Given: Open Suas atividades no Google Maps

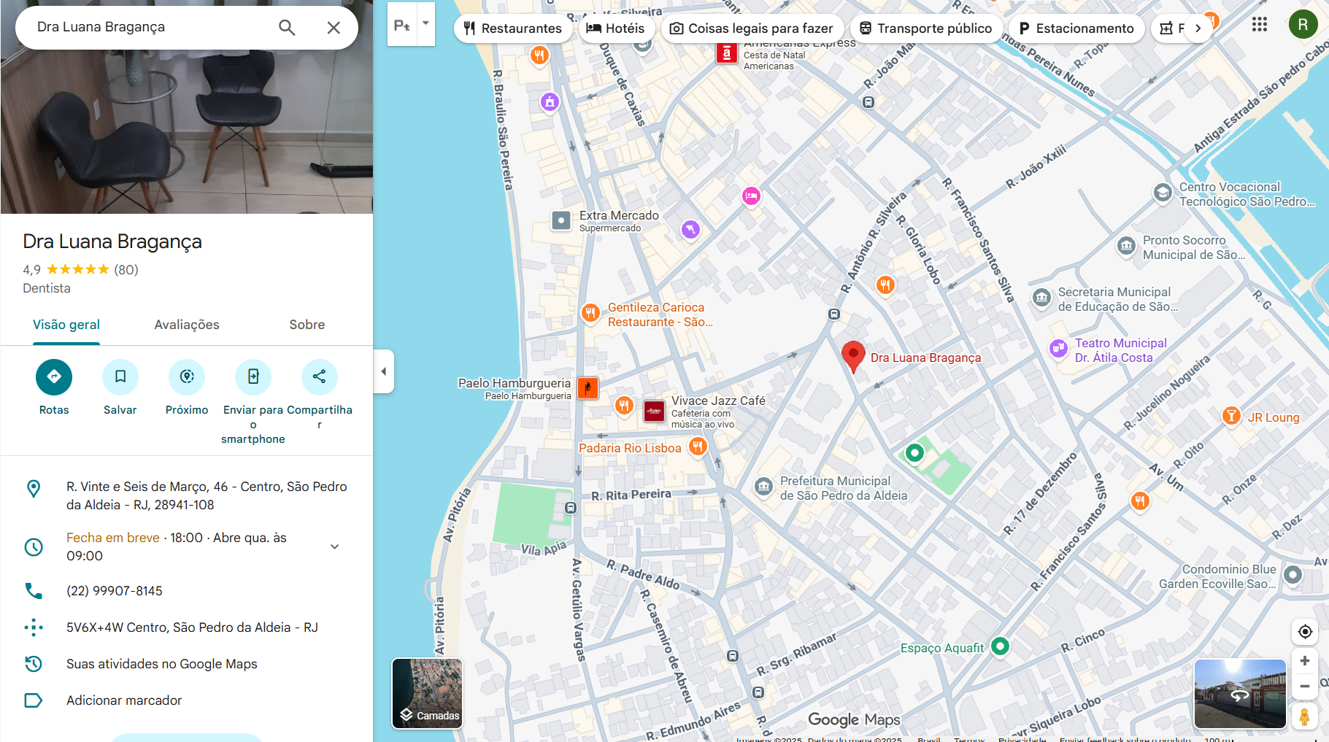Looking at the screenshot, I should click(161, 664).
